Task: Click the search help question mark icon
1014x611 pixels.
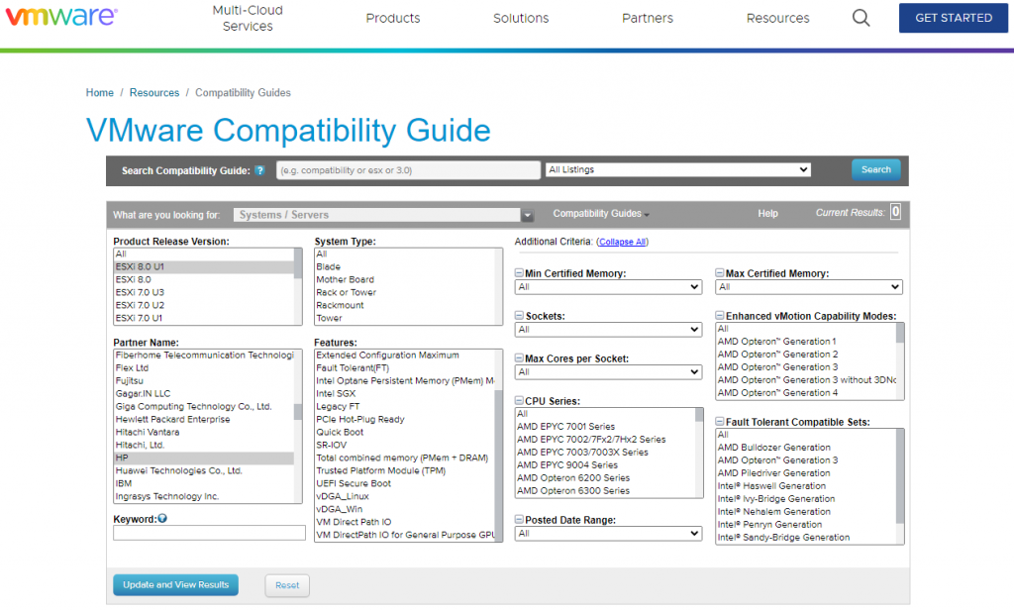Action: 259,170
